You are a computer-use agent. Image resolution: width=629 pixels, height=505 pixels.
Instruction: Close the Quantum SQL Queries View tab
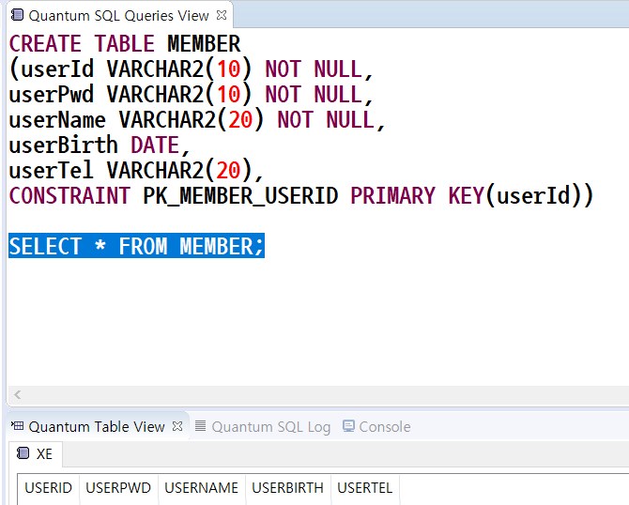222,15
